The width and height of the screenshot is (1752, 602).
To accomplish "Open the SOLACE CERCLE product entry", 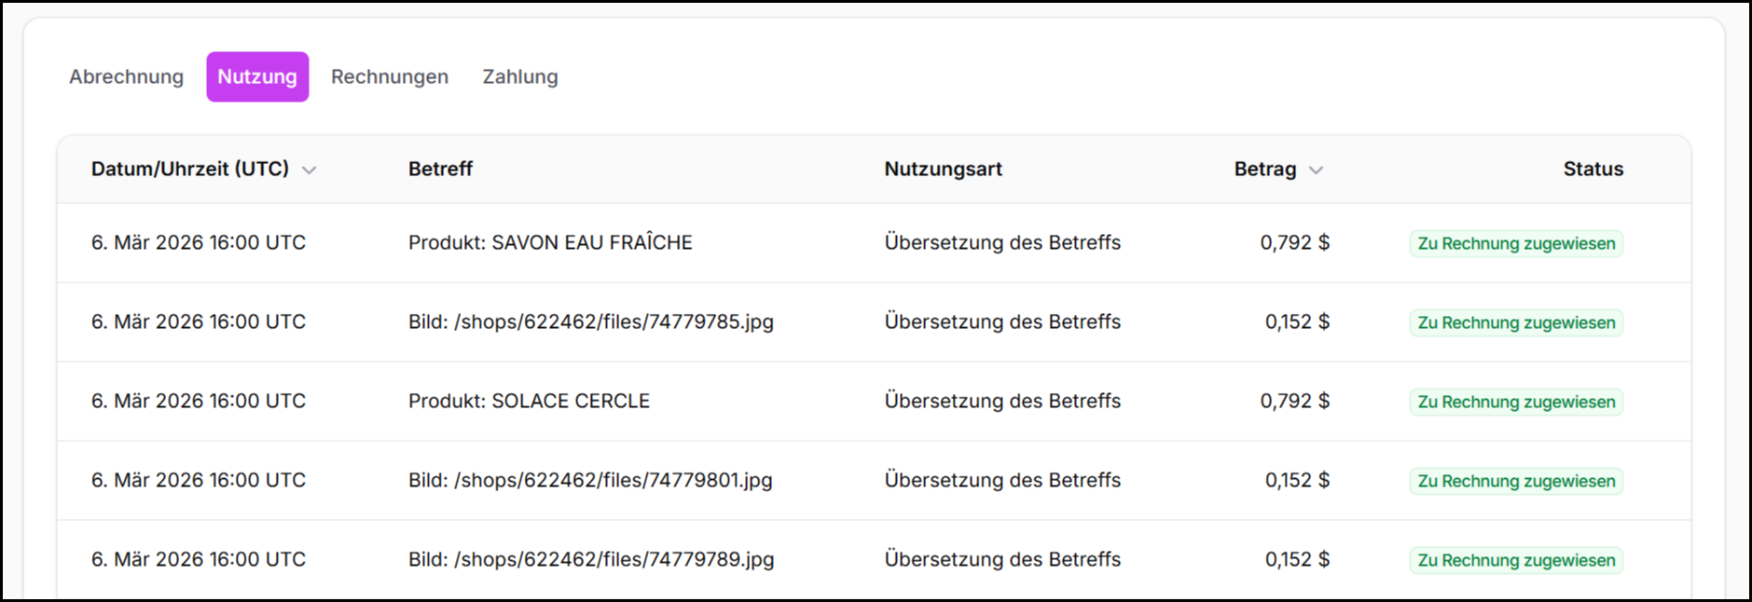I will click(529, 401).
